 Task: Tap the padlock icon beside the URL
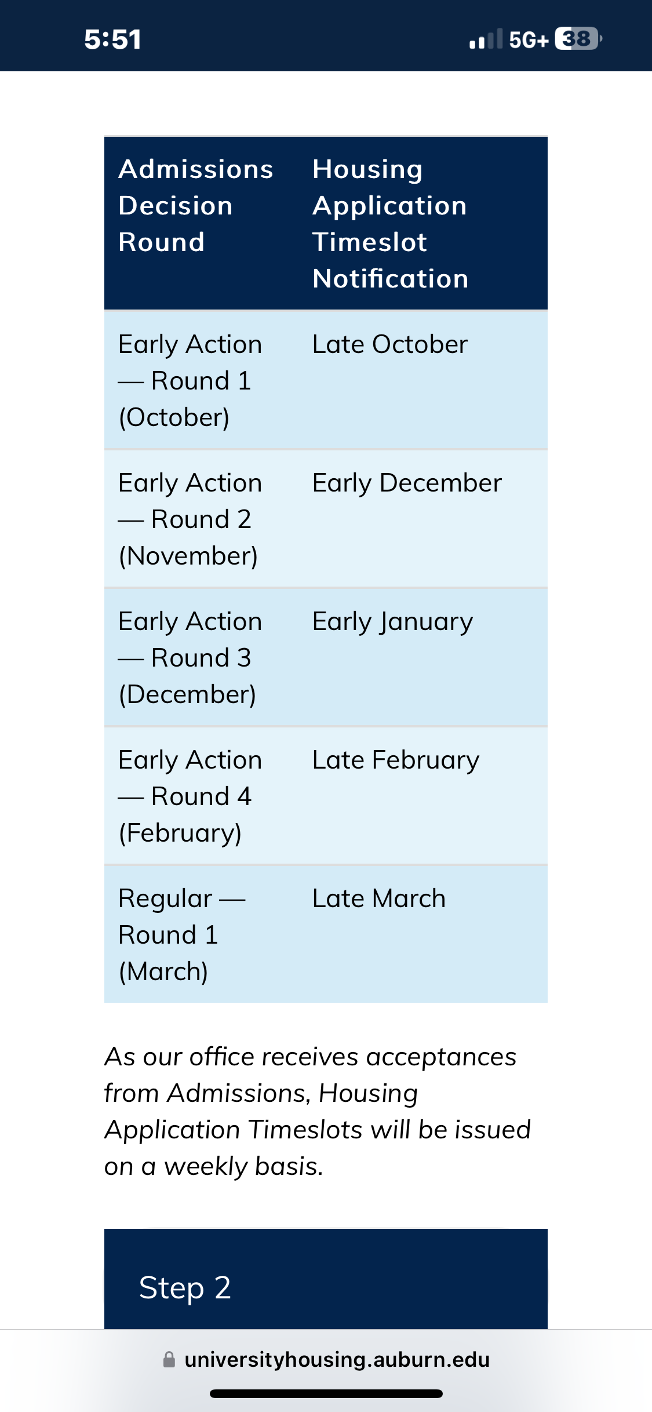click(x=169, y=1359)
